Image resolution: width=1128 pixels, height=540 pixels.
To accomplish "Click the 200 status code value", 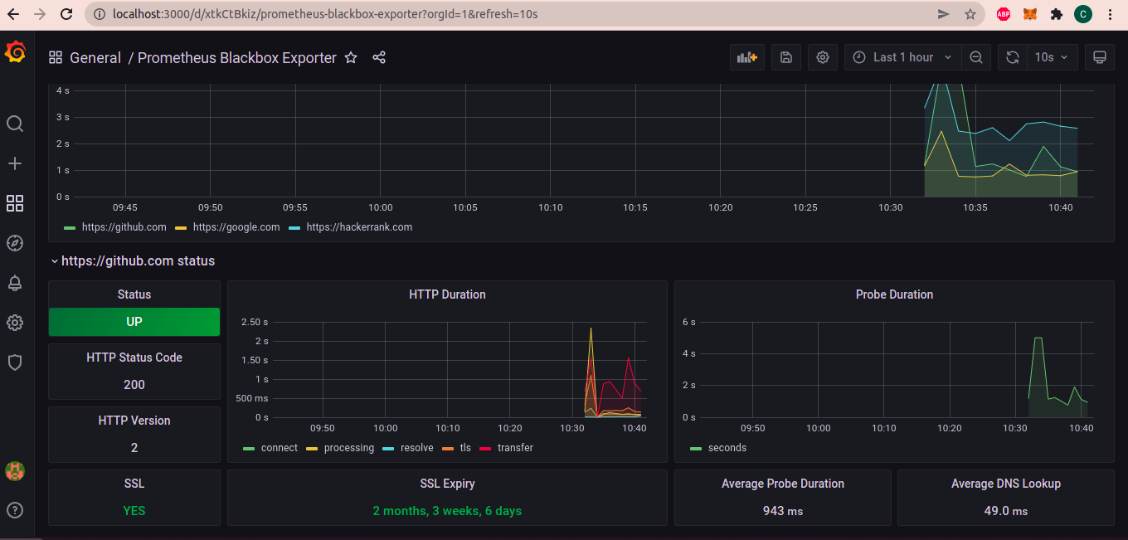I will tap(134, 385).
